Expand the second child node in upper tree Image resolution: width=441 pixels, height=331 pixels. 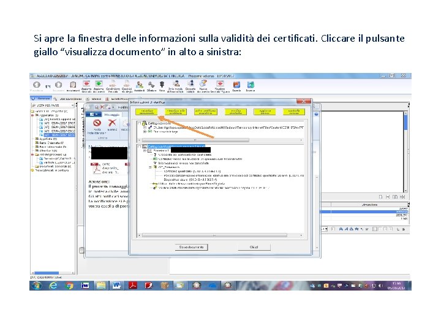(x=145, y=131)
